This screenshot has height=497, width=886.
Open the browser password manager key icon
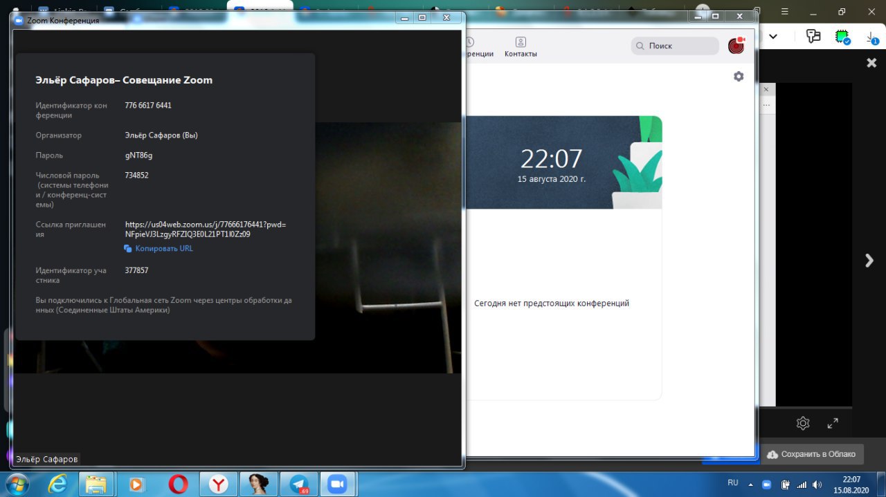click(x=813, y=37)
